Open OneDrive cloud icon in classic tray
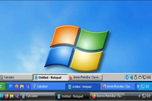 (x=140, y=77)
